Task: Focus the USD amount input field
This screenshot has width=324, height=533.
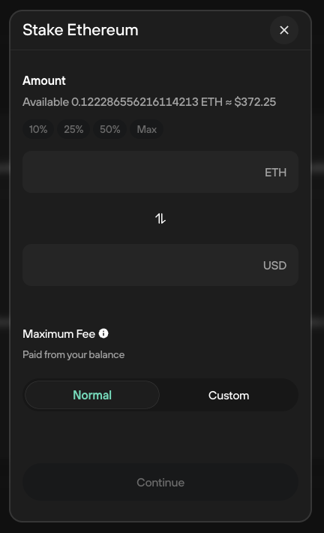Action: click(160, 265)
